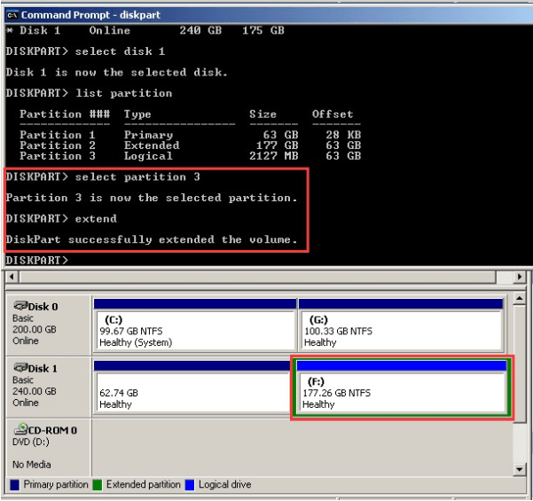Click the 'extend' command text
Viewport: 533px width, 501px height.
96,218
